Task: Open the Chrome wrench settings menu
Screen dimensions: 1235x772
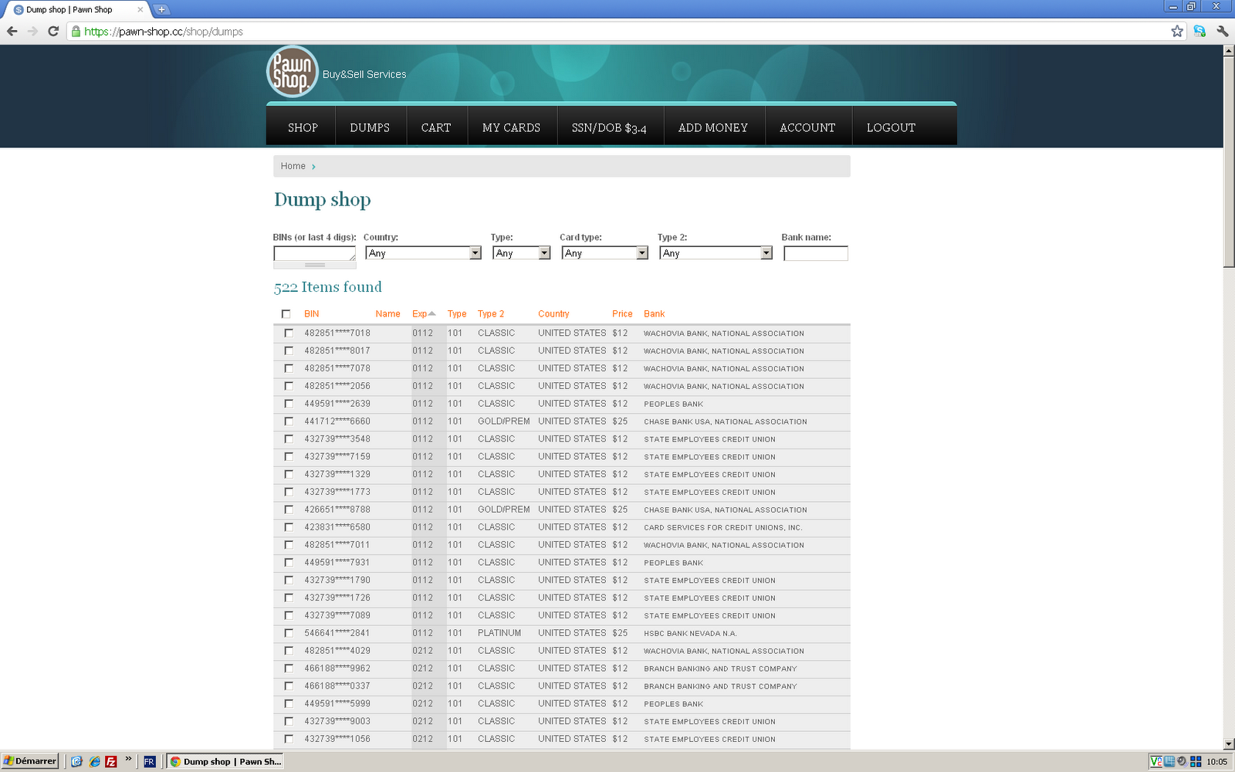Action: [x=1222, y=32]
